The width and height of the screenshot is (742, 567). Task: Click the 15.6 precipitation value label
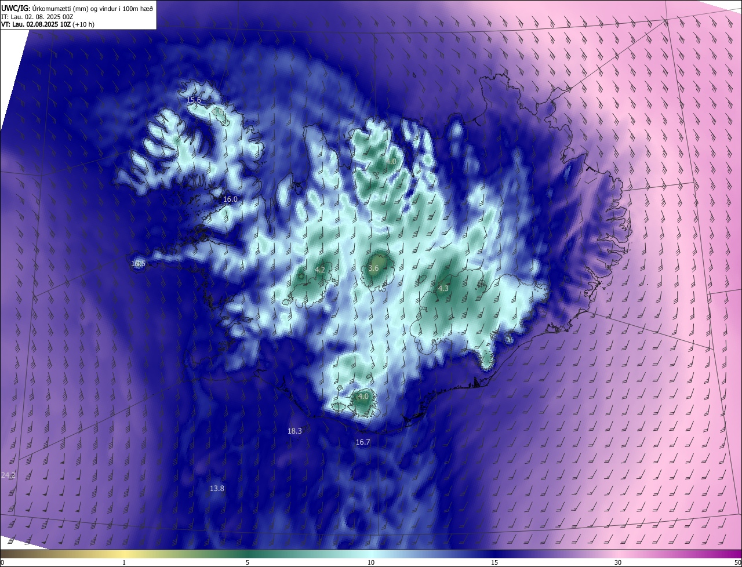click(194, 100)
